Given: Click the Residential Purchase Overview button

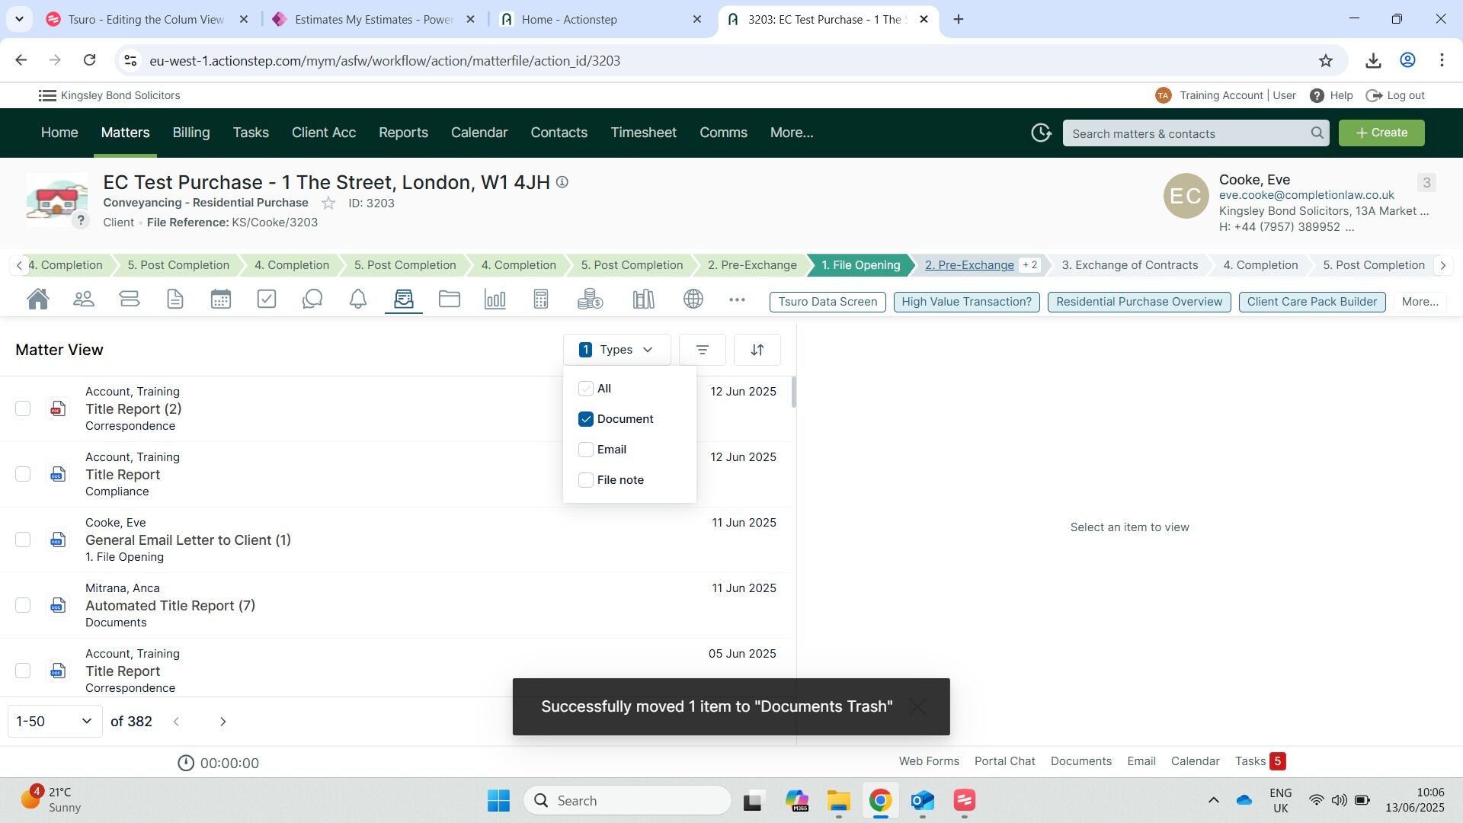Looking at the screenshot, I should pos(1138,302).
